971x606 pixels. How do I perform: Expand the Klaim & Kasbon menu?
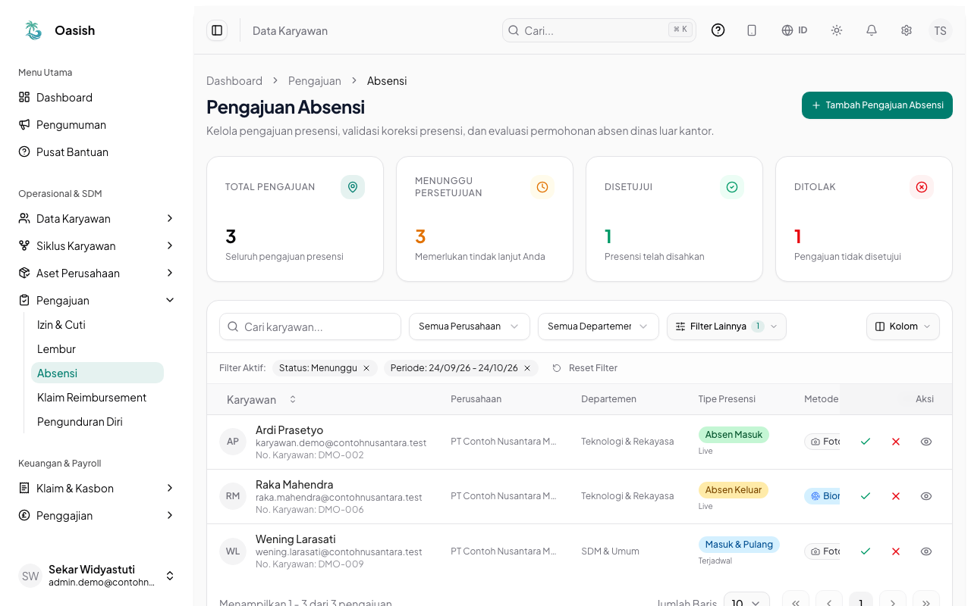point(97,489)
